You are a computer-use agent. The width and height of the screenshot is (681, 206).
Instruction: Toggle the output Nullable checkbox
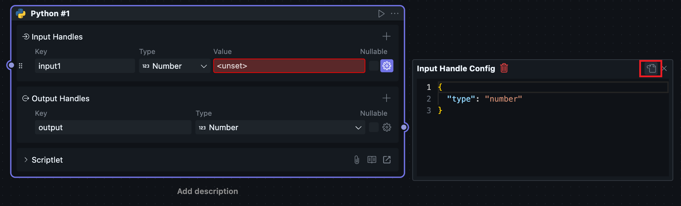tap(374, 127)
